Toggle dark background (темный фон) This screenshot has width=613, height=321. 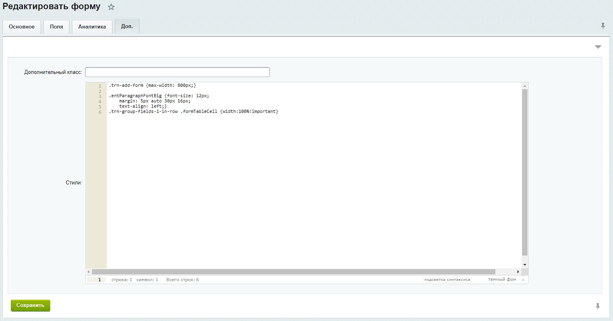pyautogui.click(x=502, y=280)
